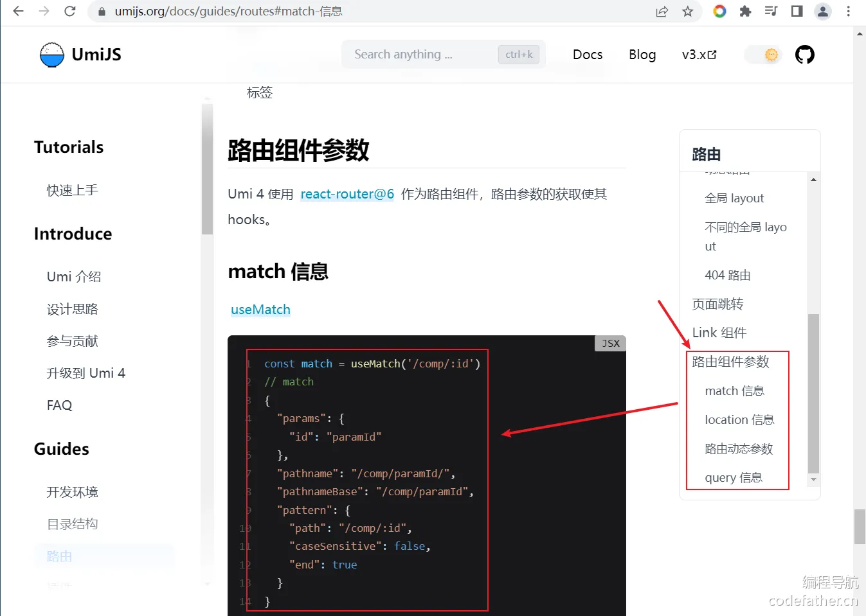This screenshot has width=866, height=616.
Task: Open the Docs navigation item
Action: click(x=588, y=55)
